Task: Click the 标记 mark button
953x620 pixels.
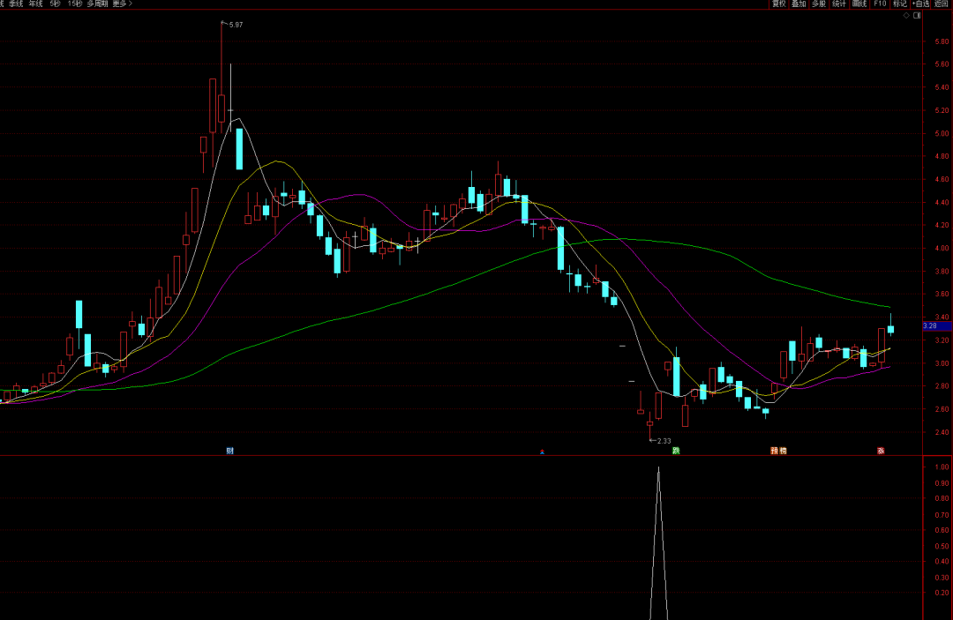Action: 899,4
